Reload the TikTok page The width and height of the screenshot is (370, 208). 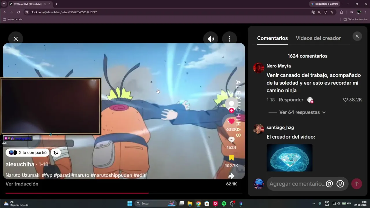18,12
